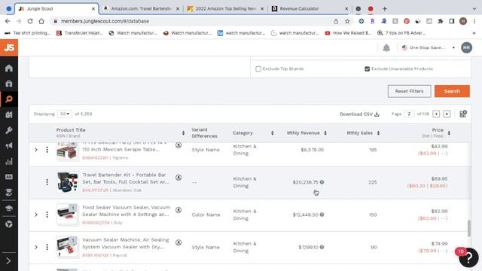Toggle Exclude Top Brands checkbox
This screenshot has width=482, height=271.
[258, 69]
